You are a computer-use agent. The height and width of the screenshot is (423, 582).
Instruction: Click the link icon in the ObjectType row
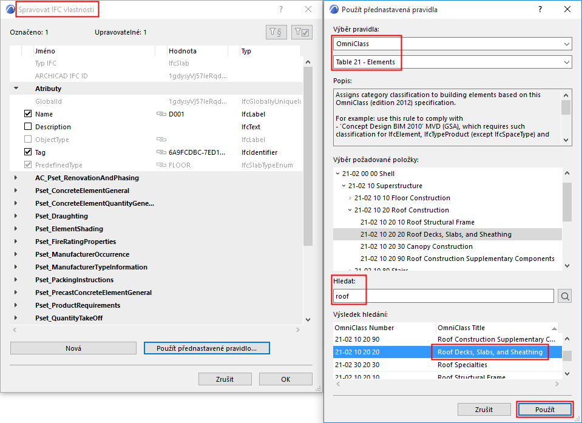[161, 140]
